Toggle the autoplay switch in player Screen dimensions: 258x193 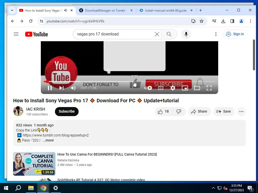tap(148, 88)
